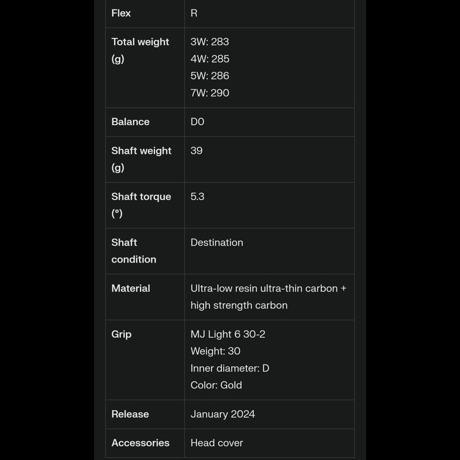Image resolution: width=460 pixels, height=460 pixels.
Task: Select the 5.3 torque value
Action: click(x=197, y=196)
